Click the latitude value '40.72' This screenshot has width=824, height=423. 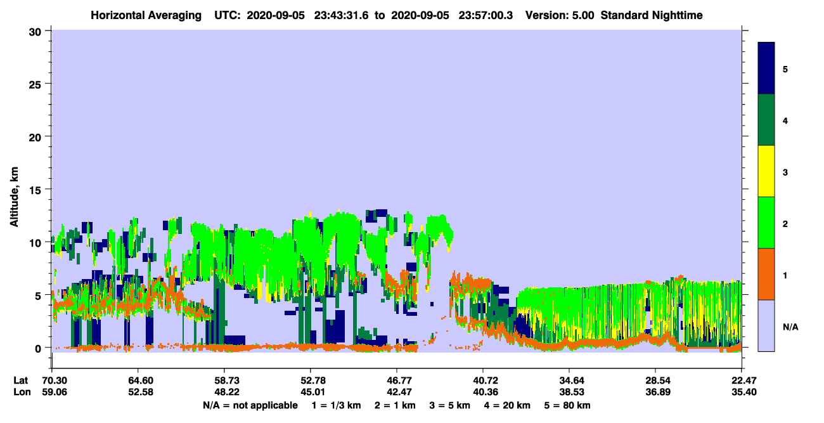[483, 381]
